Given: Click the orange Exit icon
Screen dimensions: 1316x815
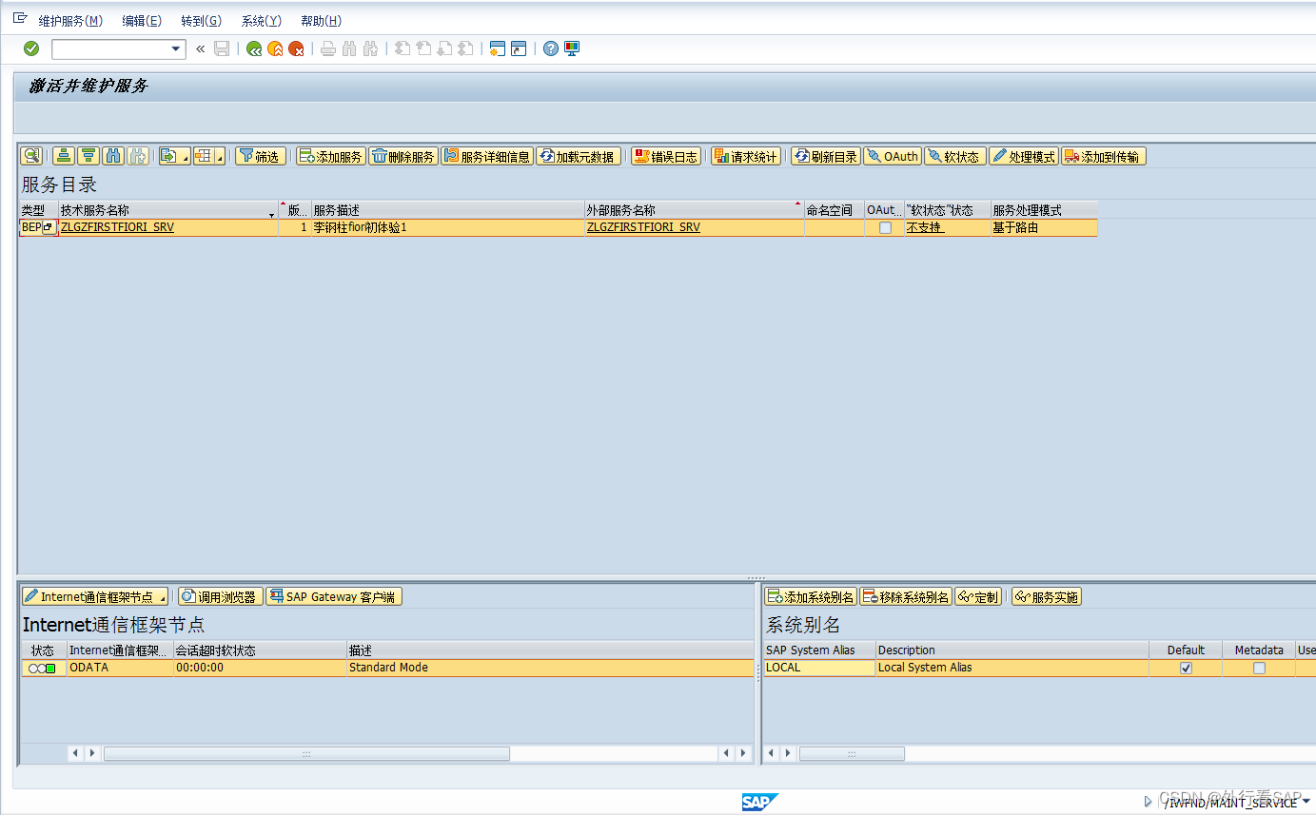Looking at the screenshot, I should coord(275,49).
